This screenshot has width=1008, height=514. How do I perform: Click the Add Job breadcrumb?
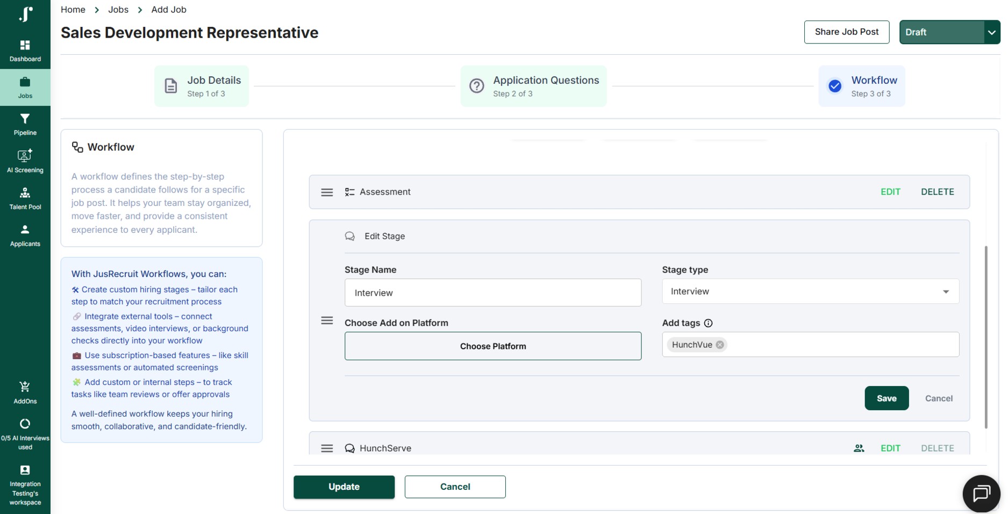tap(169, 10)
